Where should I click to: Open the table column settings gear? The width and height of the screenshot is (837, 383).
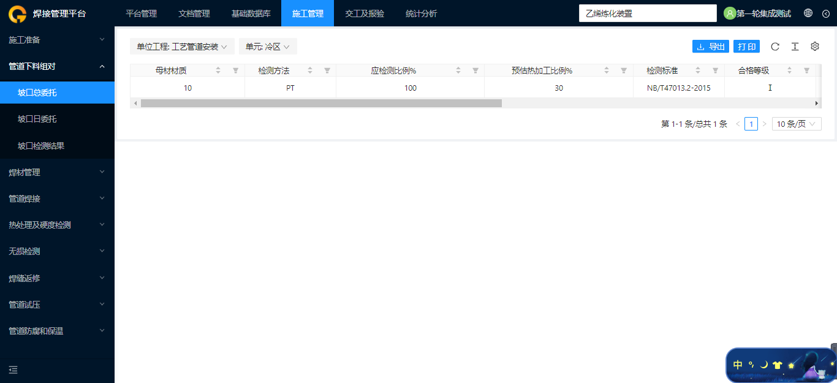click(815, 47)
